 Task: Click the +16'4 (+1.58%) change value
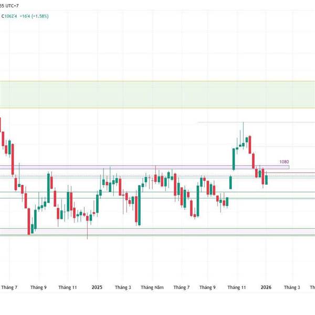(34, 16)
